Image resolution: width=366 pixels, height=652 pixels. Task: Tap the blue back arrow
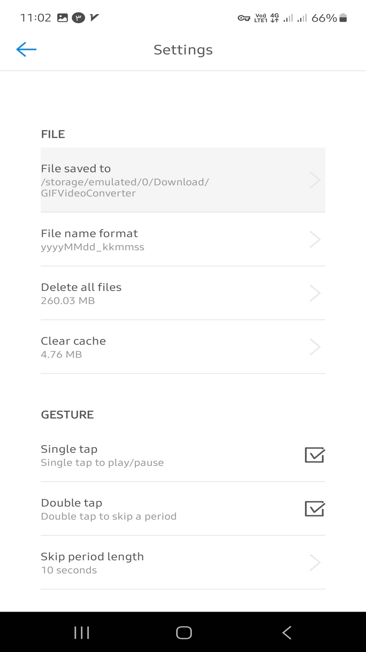pos(26,49)
